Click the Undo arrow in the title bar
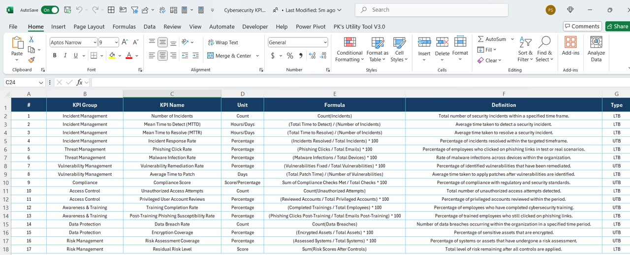Viewport: 630px width, 255px height. (79, 10)
